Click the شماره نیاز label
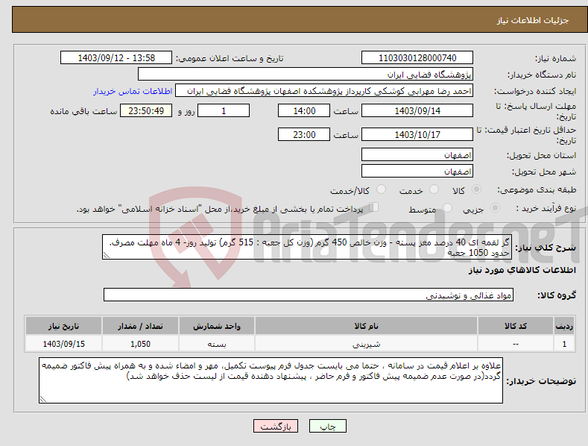The image size is (588, 446). (x=555, y=58)
